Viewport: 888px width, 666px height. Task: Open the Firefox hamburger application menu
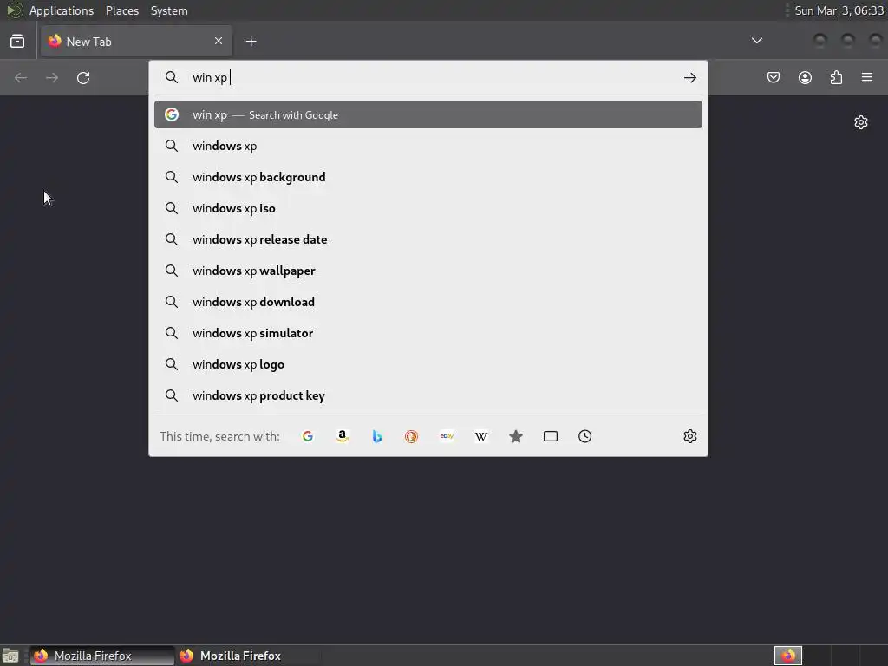(x=867, y=77)
